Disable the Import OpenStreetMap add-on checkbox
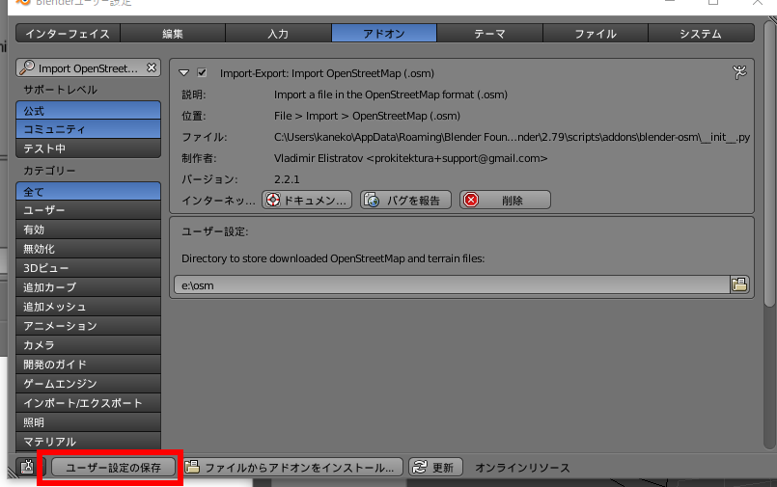The width and height of the screenshot is (777, 487). (202, 72)
